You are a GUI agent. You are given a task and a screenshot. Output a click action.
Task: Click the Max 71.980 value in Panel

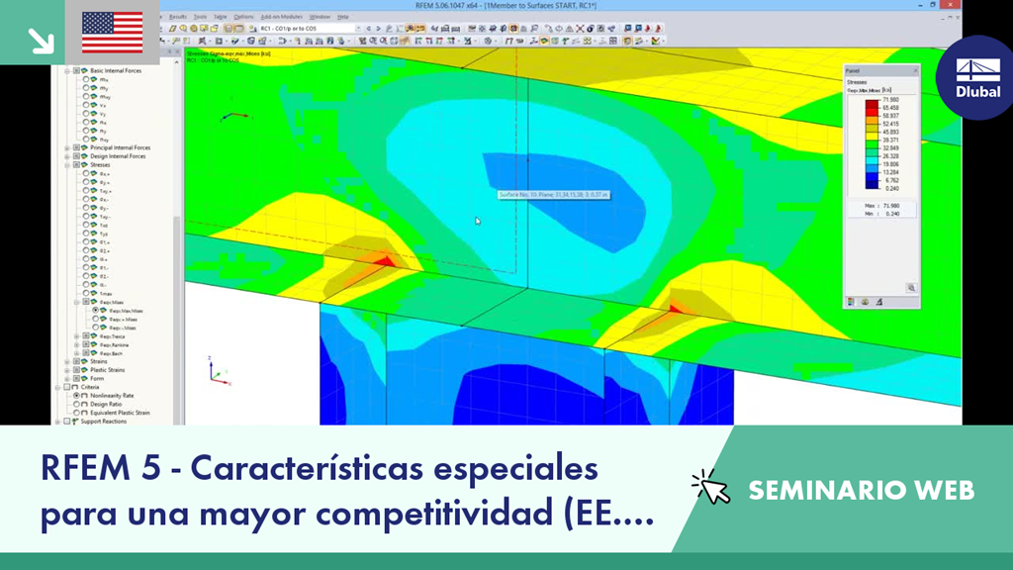(891, 206)
